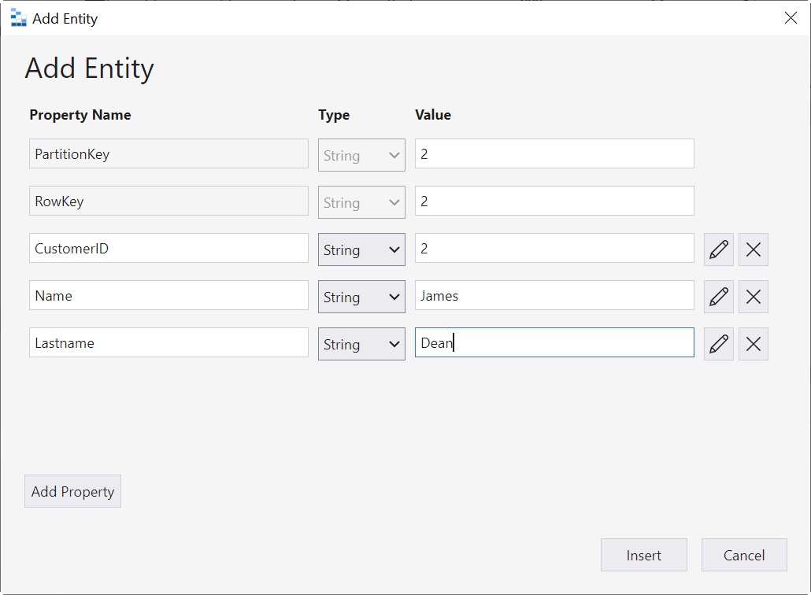Delete the Lastname property row
811x595 pixels.
754,344
